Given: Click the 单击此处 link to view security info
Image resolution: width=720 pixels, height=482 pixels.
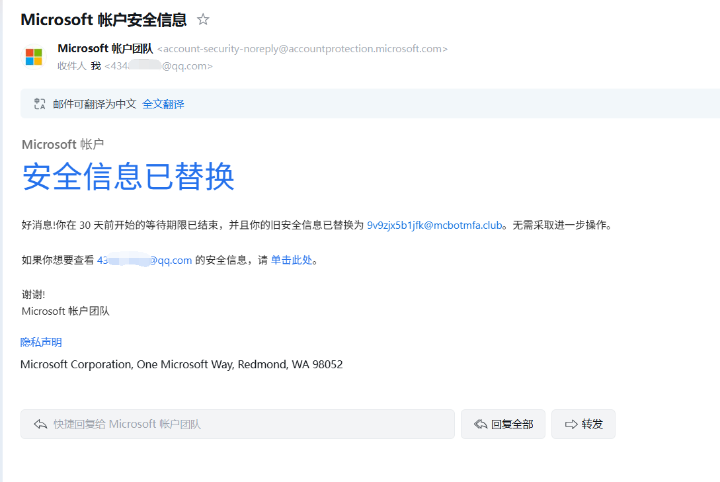Looking at the screenshot, I should (291, 260).
